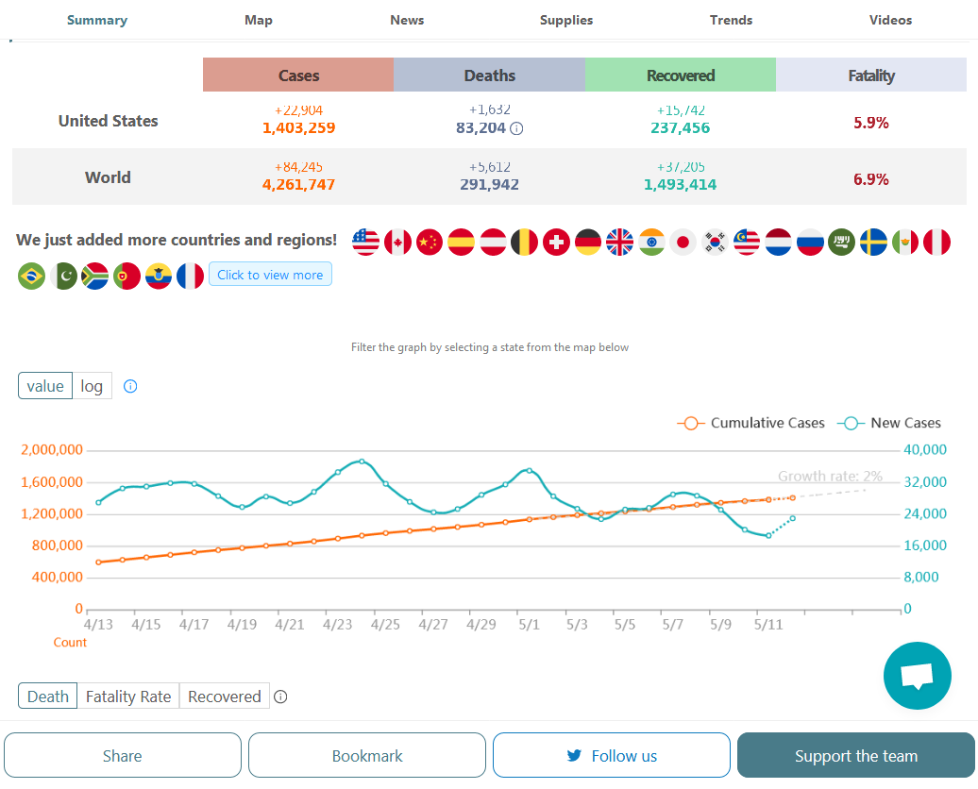Image resolution: width=978 pixels, height=789 pixels.
Task: Select the Saudi Arabia flag
Action: 841,243
